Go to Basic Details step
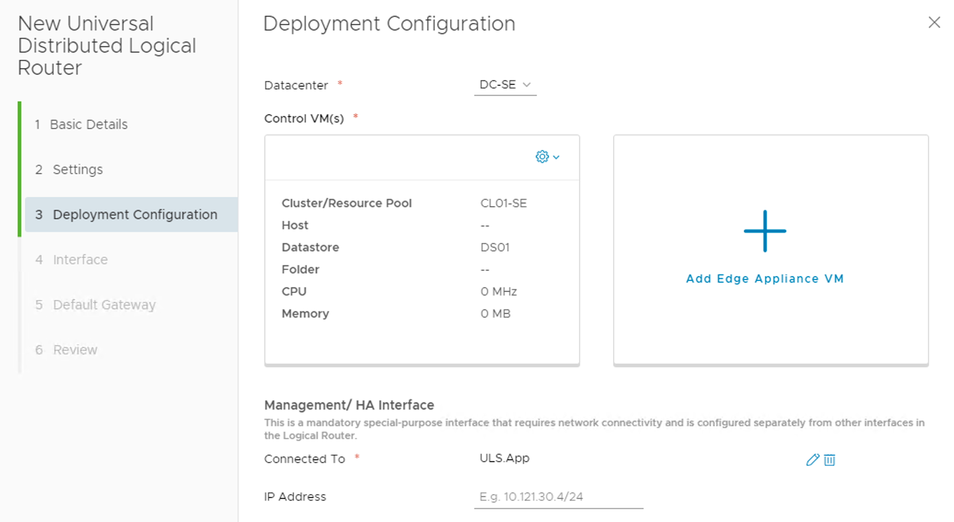 [x=88, y=124]
